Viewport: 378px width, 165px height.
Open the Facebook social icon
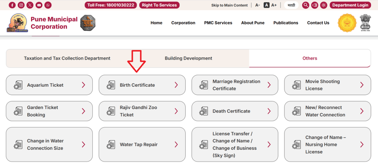click(x=12, y=5)
